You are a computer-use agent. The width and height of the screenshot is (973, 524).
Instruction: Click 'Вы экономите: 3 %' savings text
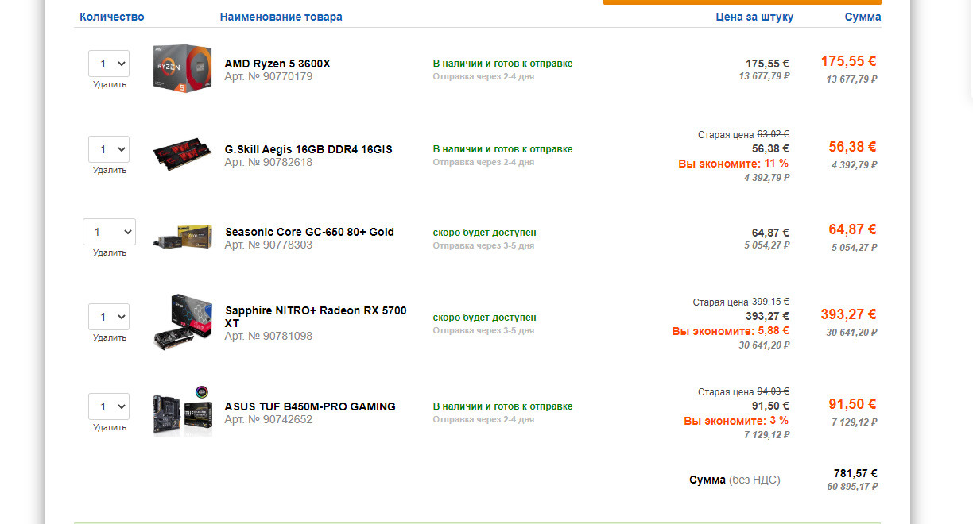point(736,421)
